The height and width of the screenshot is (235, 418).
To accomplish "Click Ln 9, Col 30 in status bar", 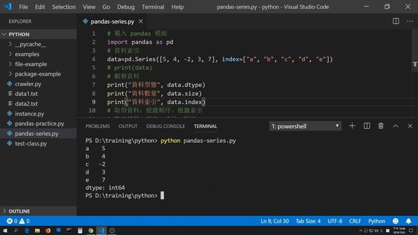I will pyautogui.click(x=274, y=221).
